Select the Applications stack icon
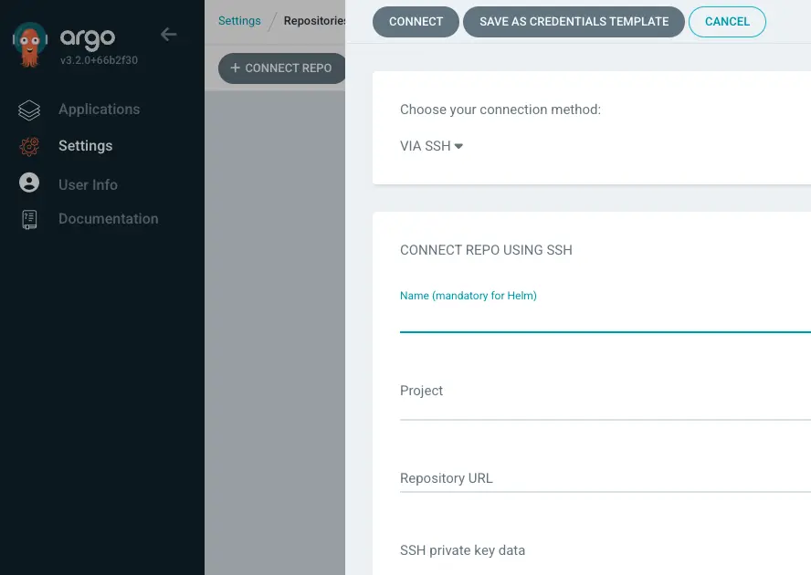 tap(30, 110)
